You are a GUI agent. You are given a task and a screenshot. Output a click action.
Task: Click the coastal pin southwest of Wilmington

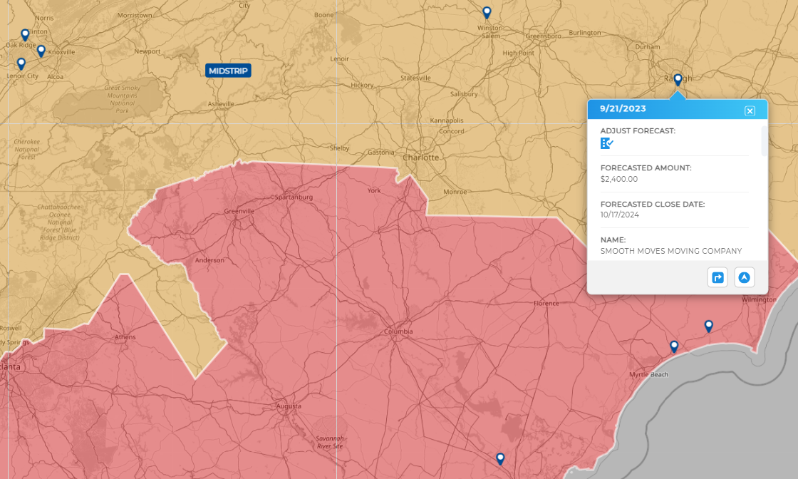tap(708, 326)
